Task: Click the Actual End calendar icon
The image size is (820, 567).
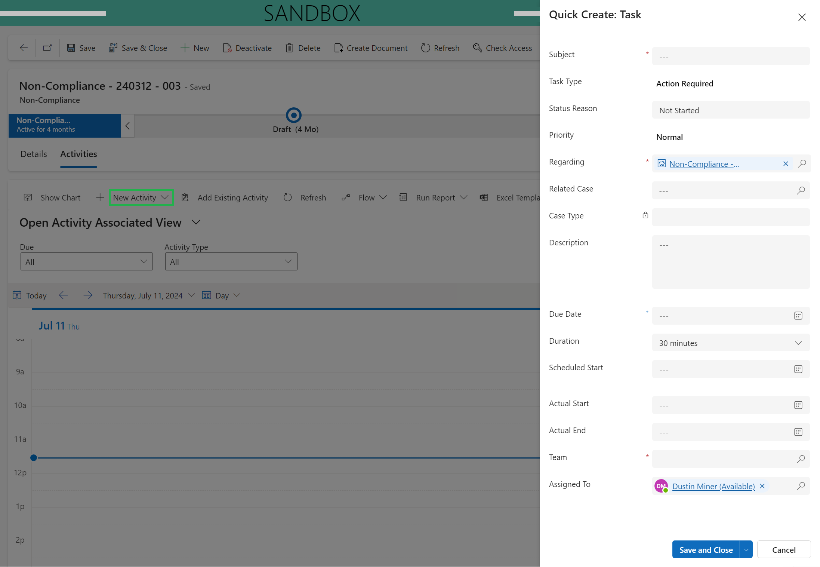Action: 798,432
